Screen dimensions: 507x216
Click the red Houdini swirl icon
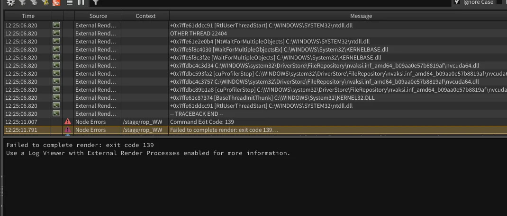point(56,2)
